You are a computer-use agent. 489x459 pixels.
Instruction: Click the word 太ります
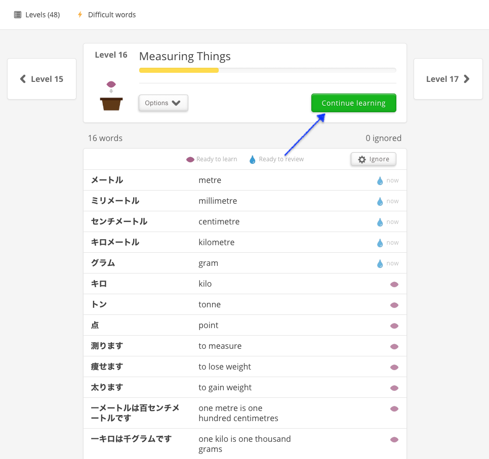click(x=107, y=387)
